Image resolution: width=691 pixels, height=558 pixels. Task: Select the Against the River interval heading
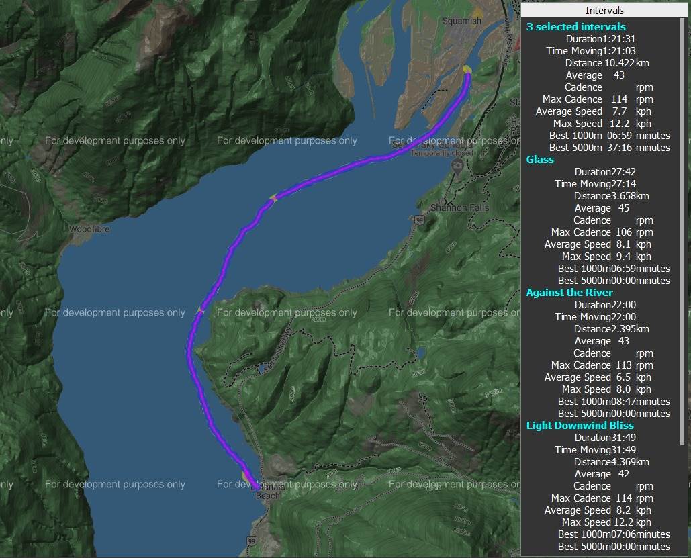569,293
